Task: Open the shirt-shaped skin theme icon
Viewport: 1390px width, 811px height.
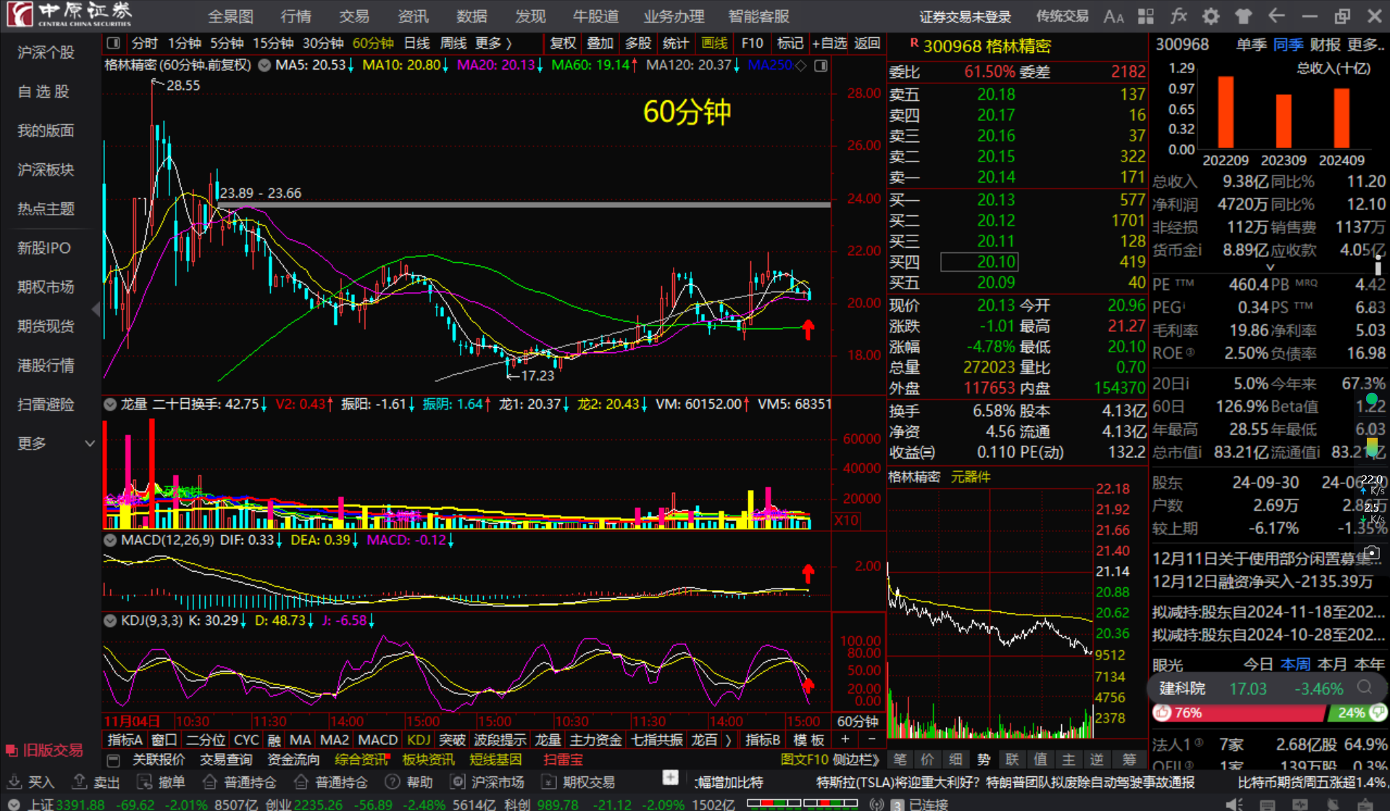Action: (1244, 16)
